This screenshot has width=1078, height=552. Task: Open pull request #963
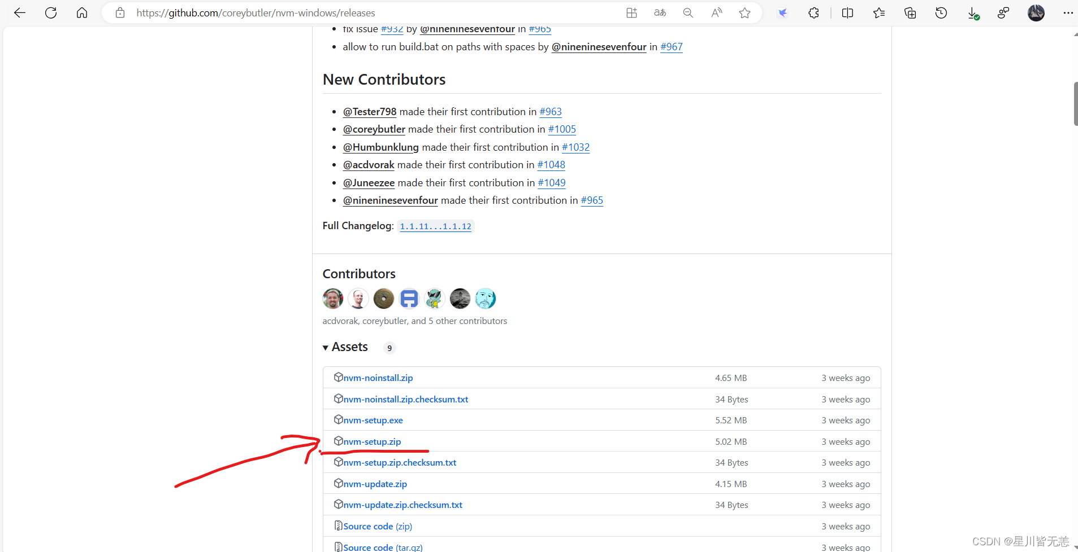pos(551,112)
